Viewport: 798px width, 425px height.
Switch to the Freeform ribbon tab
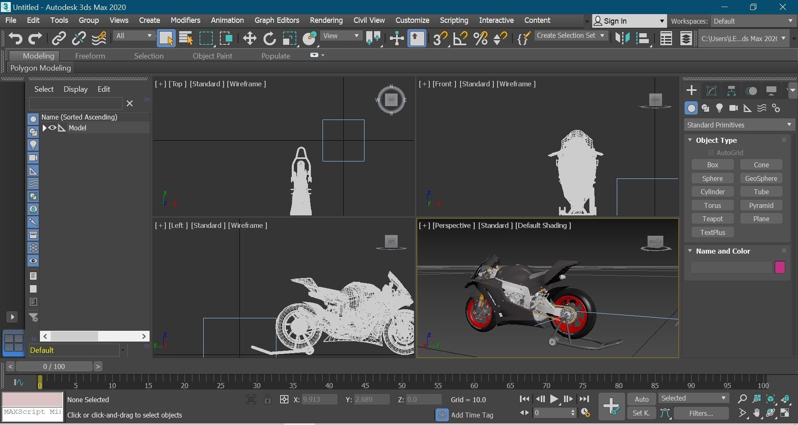coord(90,56)
